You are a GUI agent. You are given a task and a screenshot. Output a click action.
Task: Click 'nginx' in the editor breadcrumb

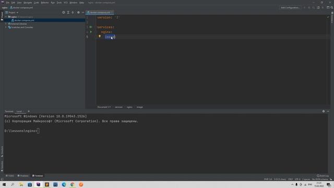pyautogui.click(x=129, y=107)
